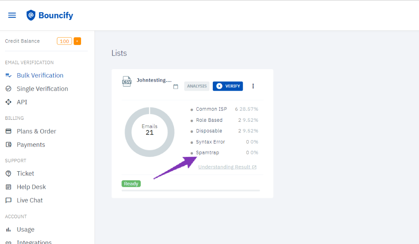Open Help Desk
This screenshot has width=419, height=244.
(x=31, y=187)
